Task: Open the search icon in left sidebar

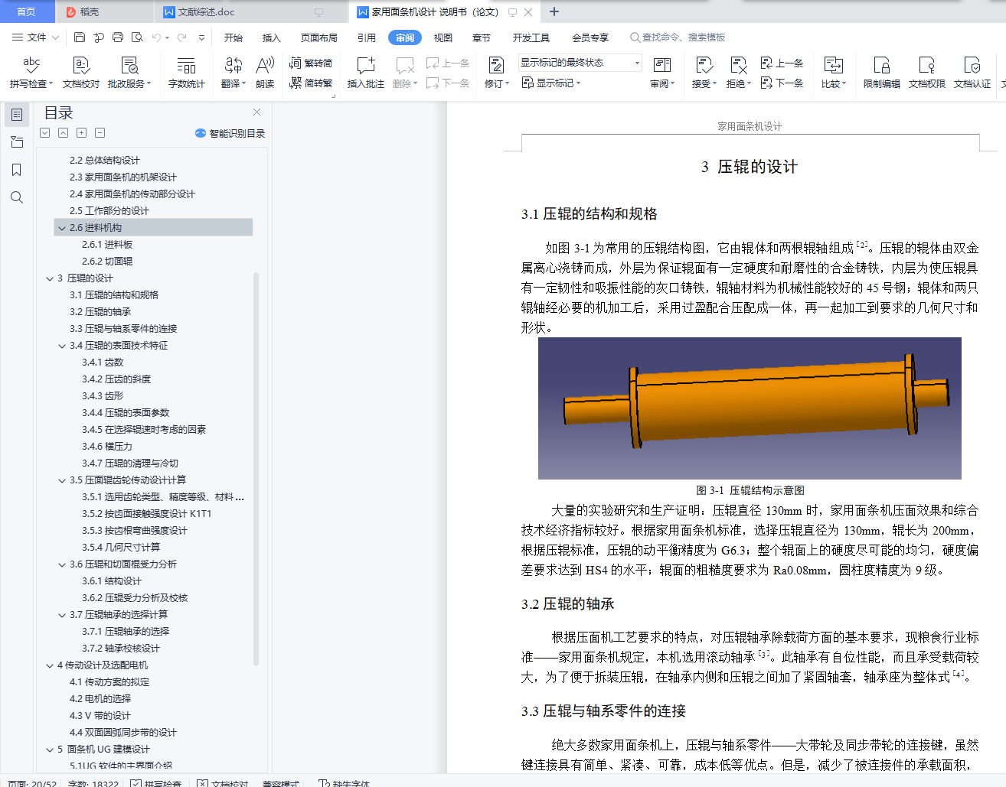Action: coord(16,197)
